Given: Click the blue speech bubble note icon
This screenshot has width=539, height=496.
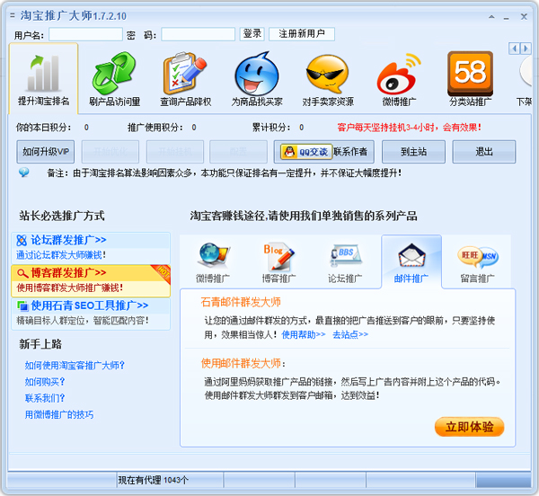Looking at the screenshot, I should click(24, 173).
